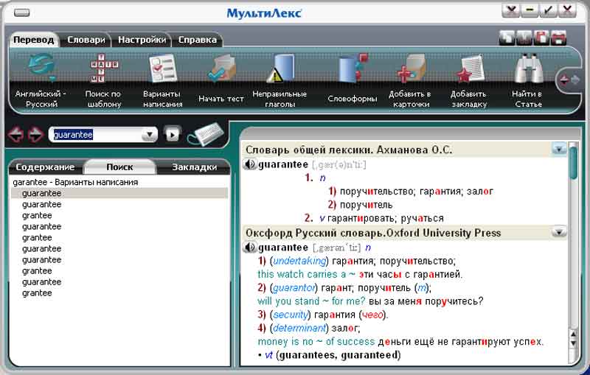The height and width of the screenshot is (375, 590).
Task: Minimize the window with dash button
Action: (x=530, y=10)
